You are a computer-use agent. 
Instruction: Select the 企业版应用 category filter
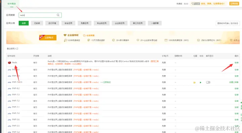pyautogui.click(x=120, y=23)
